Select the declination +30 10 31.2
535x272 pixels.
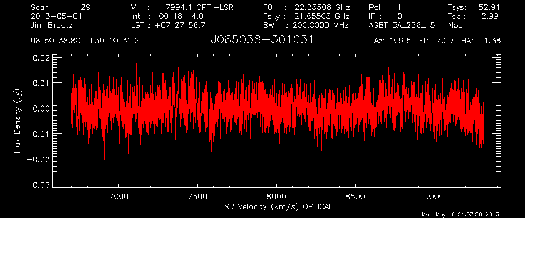click(x=114, y=41)
